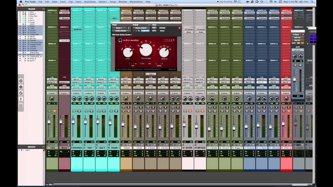Open the auto read dropdown on Master 1 track

tap(65, 88)
